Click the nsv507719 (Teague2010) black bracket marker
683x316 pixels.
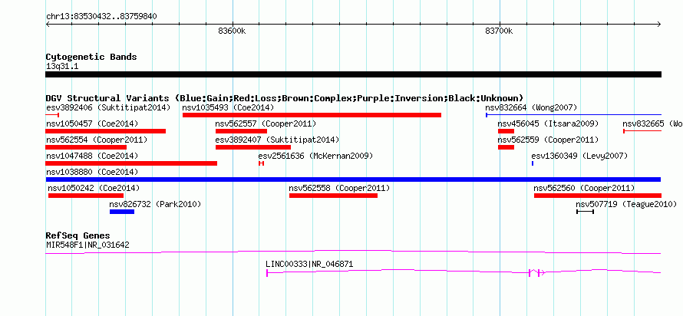click(585, 212)
